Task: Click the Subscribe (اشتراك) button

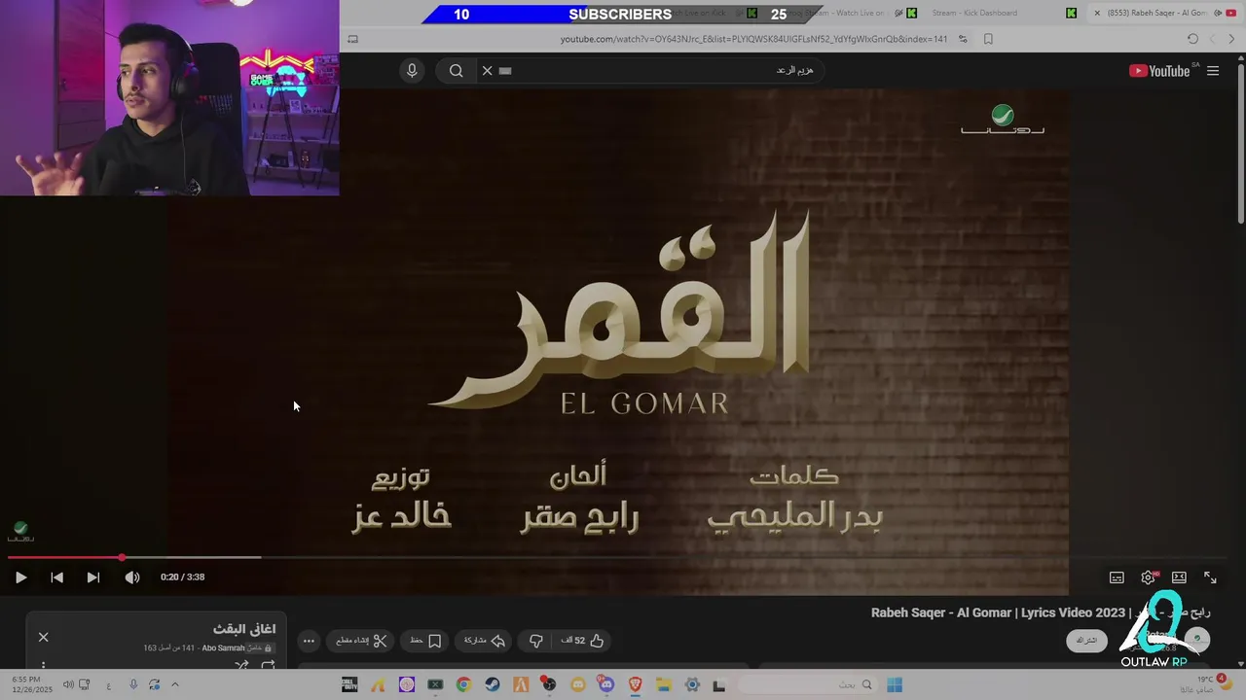Action: click(x=1086, y=641)
